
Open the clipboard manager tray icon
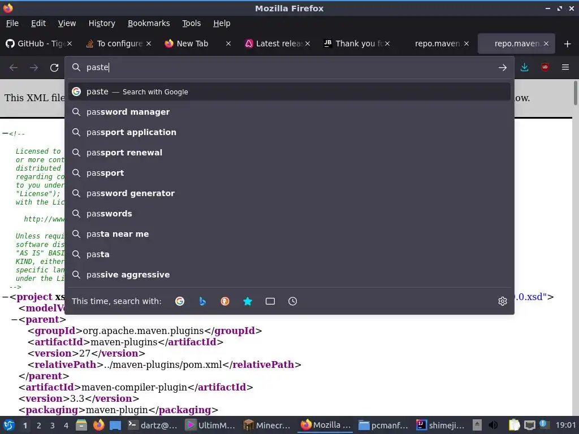(515, 425)
